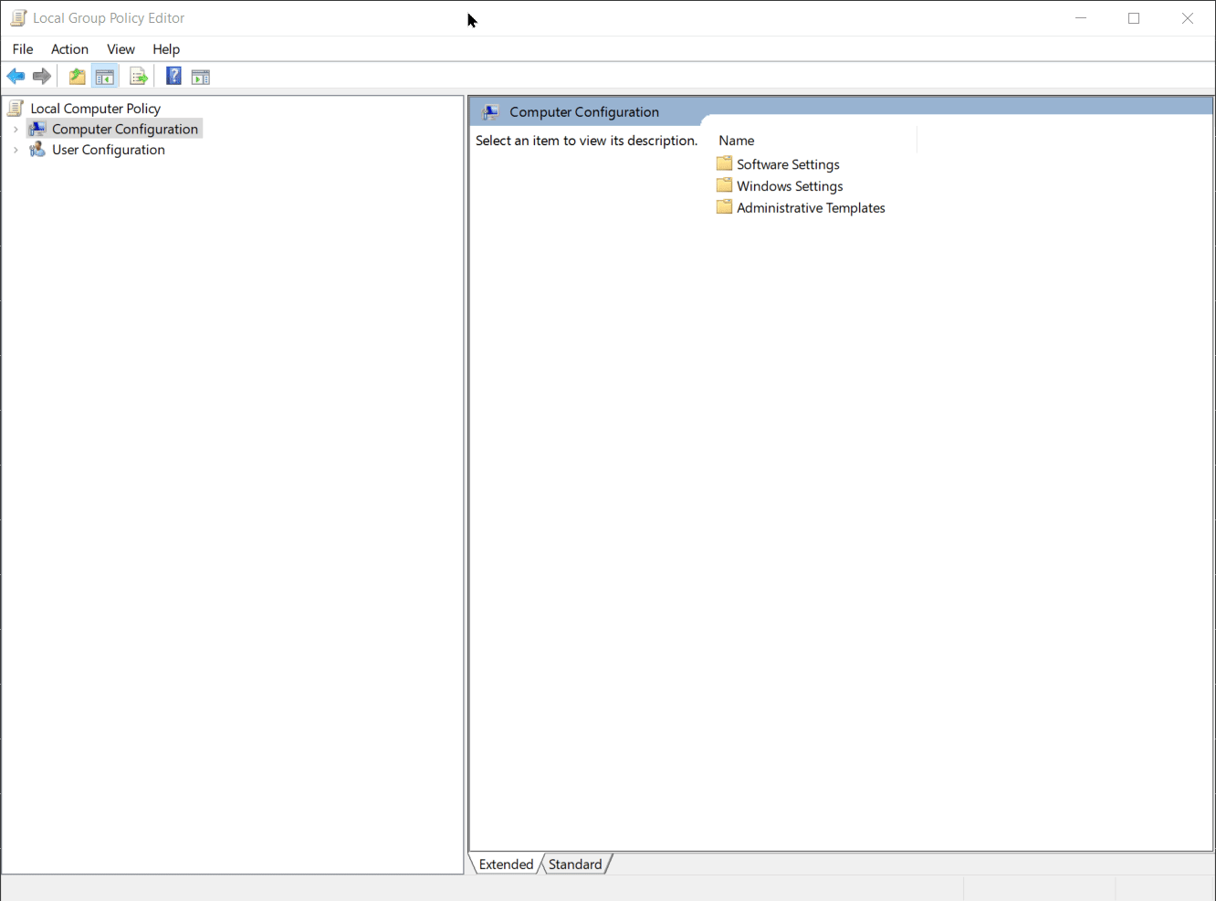This screenshot has height=901, width=1216.
Task: Click the Name column header
Action: (736, 140)
